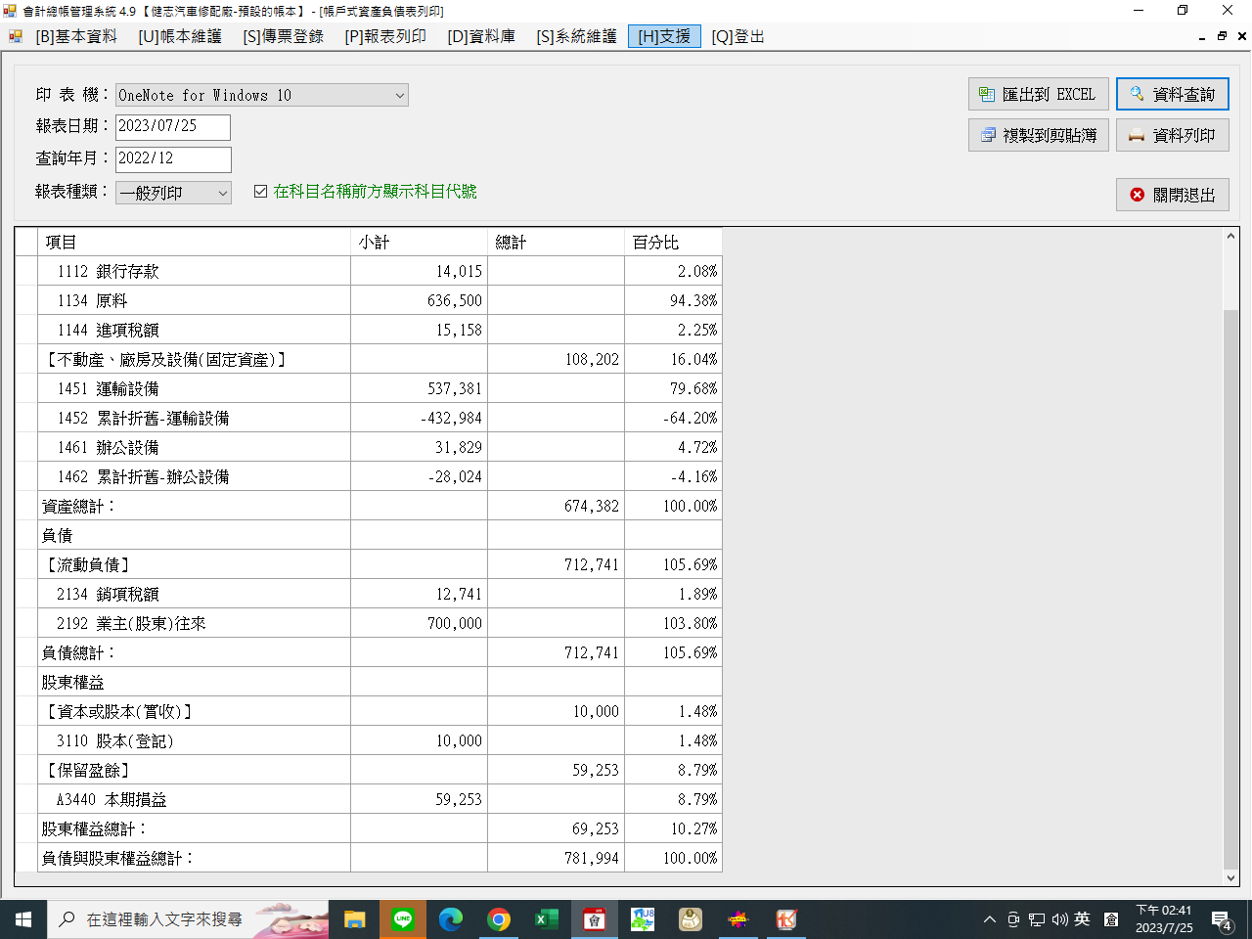1252x939 pixels.
Task: Open the [S]傳票登錄 menu
Action: tap(284, 36)
